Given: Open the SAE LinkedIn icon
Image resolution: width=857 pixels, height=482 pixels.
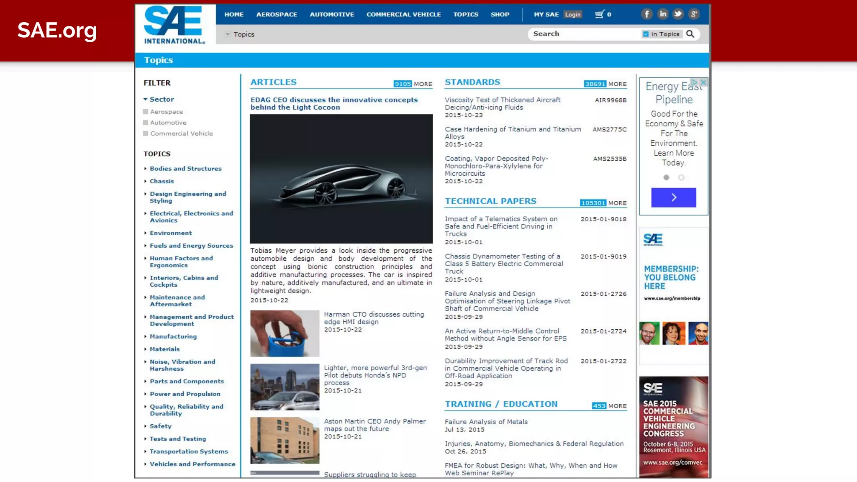Looking at the screenshot, I should click(x=662, y=14).
